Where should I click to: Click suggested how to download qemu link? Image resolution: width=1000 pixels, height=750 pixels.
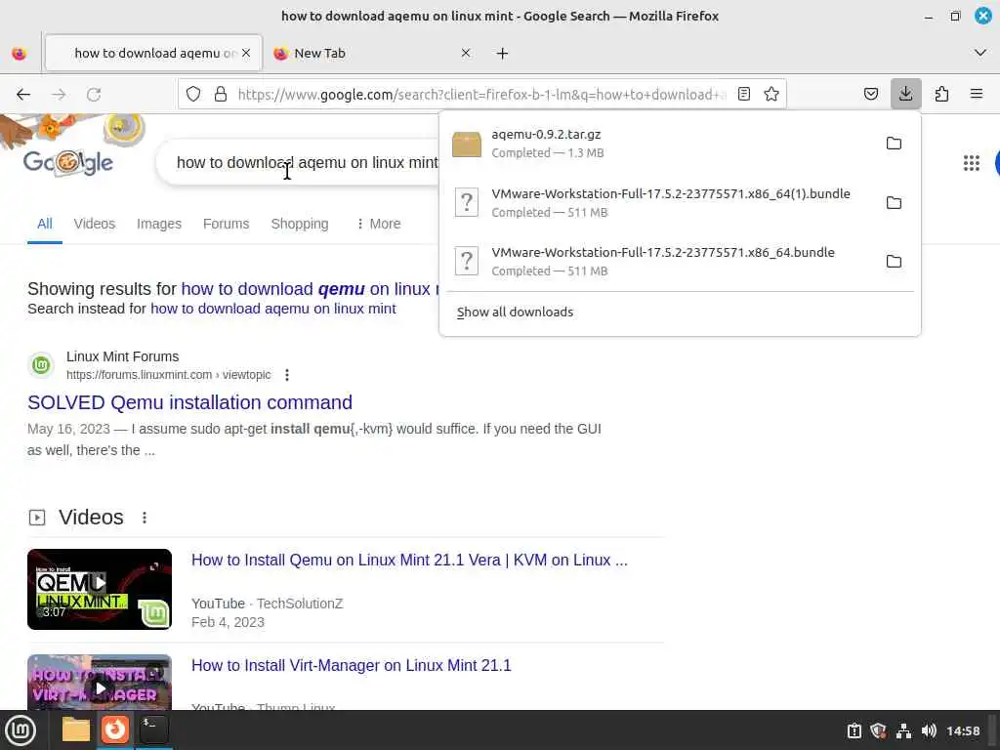(310, 289)
